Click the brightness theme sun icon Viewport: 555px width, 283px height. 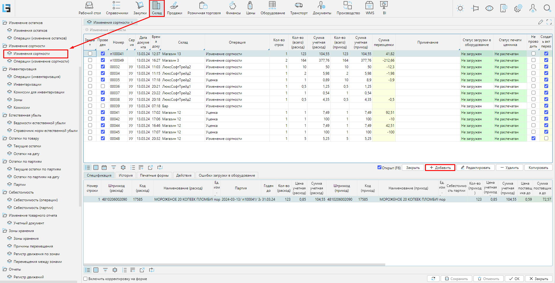460,8
